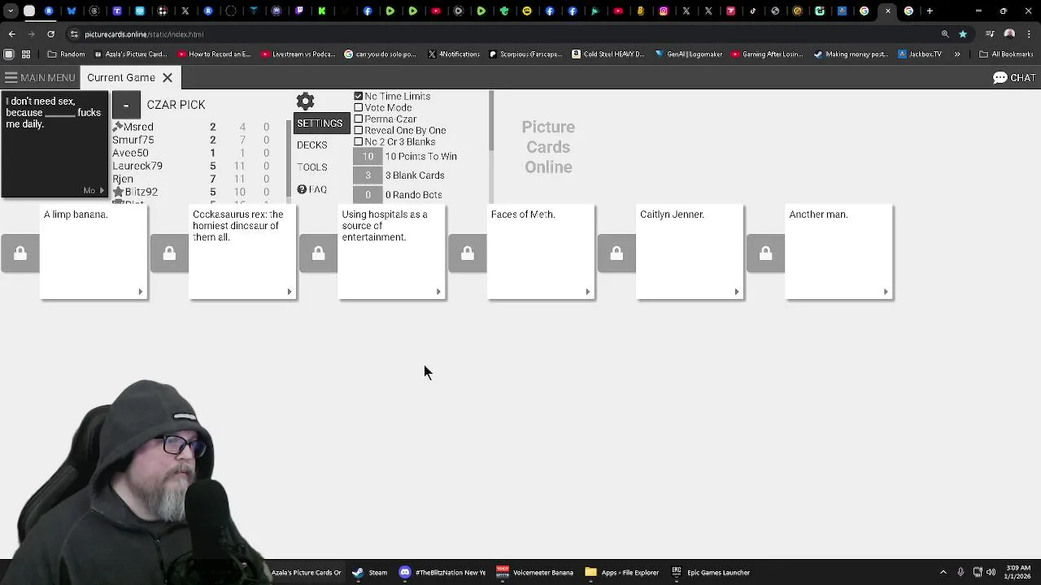Open Apps File Explorer from the taskbar
1041x585 pixels.
[x=622, y=572]
